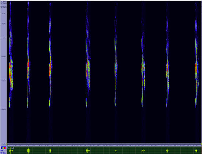
Task: Click the FFT settings readout beside waveform
Action: click(x=3, y=152)
